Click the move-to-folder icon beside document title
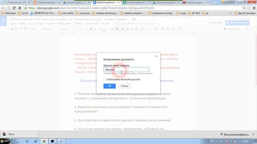This screenshot has height=144, width=257. [x=134, y=19]
